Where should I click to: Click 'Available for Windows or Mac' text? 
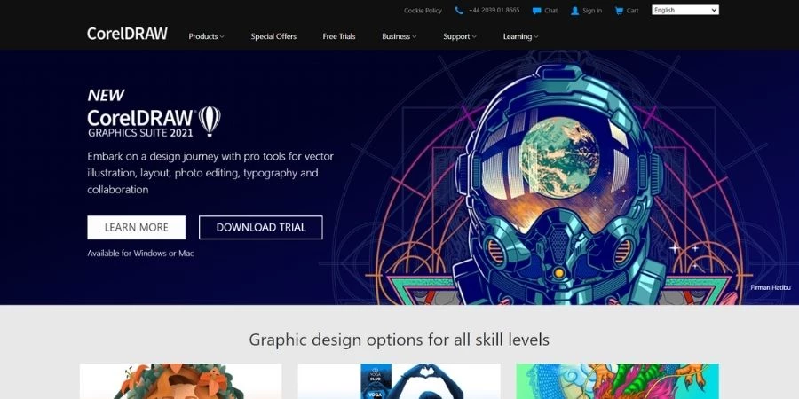(x=140, y=253)
